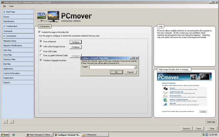Screen dimensions: 219x137
Task: Click the Save As button
Action: 187,129
